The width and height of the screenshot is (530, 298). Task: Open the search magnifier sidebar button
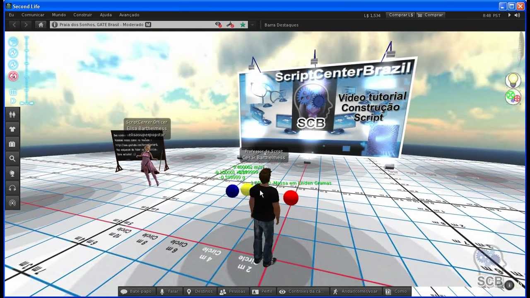(x=12, y=159)
